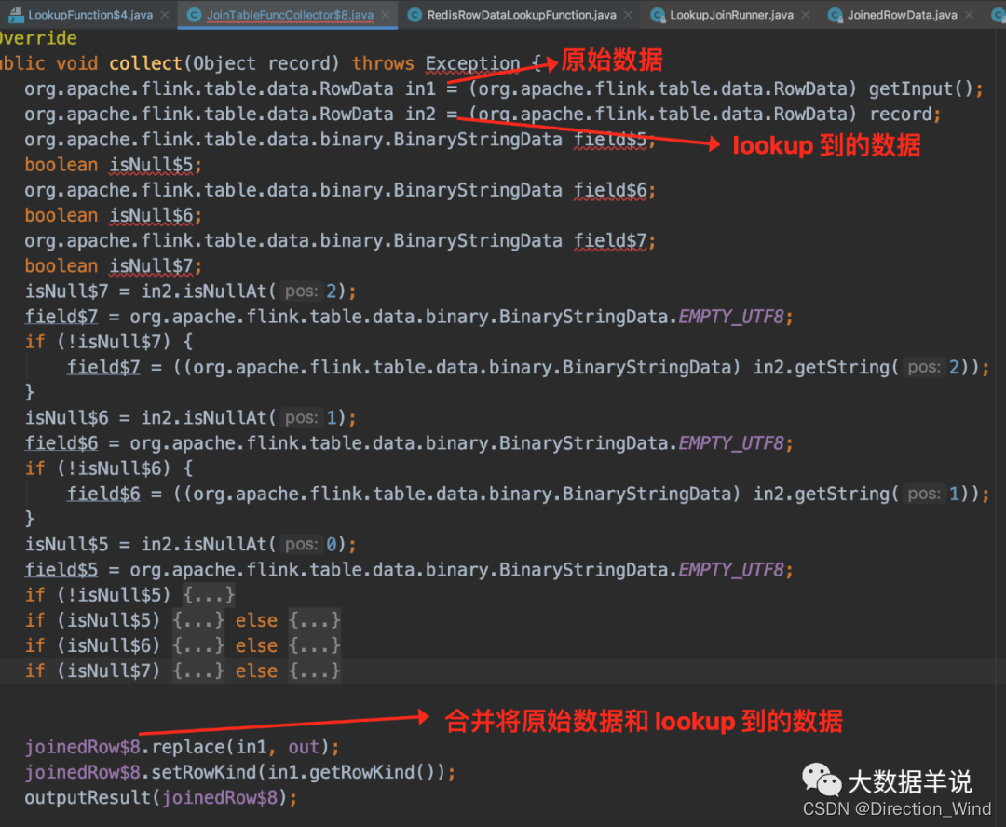Click the class icon on JoinTableFuncCollector$8.java tab
1006x827 pixels.
tap(194, 15)
